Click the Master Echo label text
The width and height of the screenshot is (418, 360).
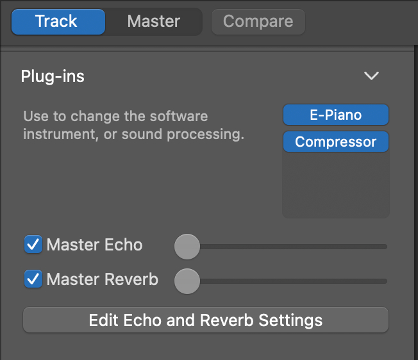94,245
